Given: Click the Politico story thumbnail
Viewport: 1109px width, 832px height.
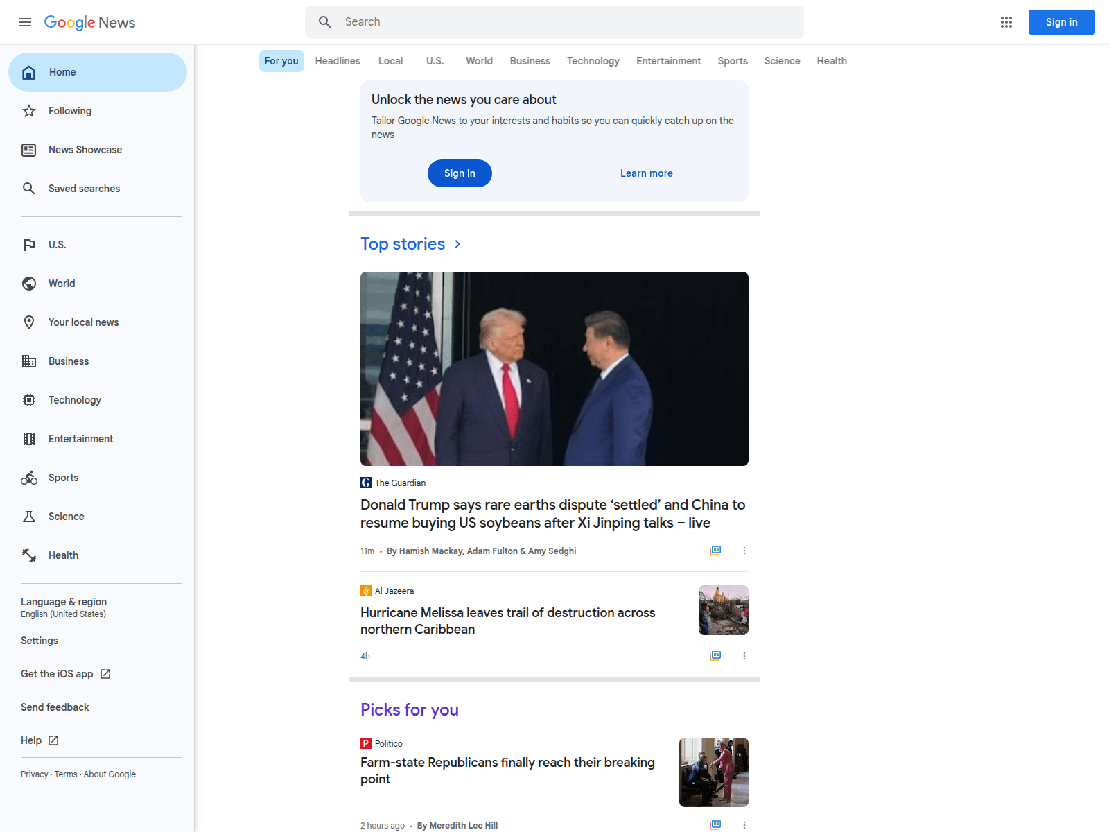Looking at the screenshot, I should point(714,772).
